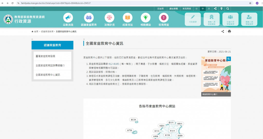Open the 專業人員認證專區 button

(211, 19)
